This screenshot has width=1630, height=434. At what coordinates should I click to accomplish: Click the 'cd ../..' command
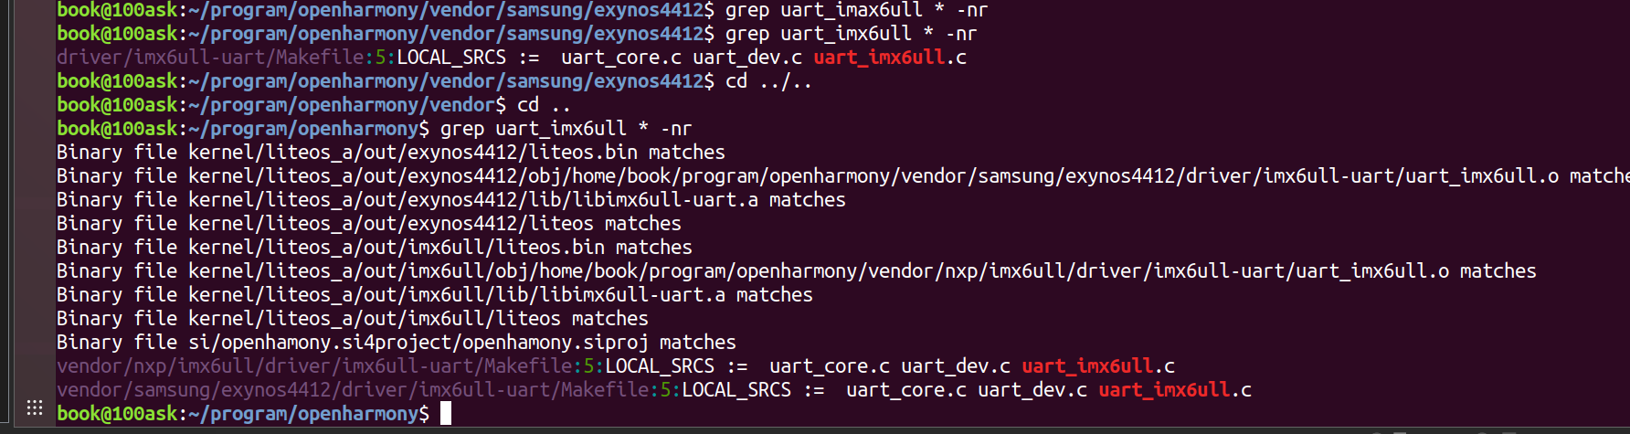point(768,81)
